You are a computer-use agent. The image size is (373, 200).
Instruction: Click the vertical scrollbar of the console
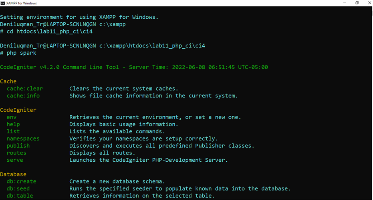[372, 103]
